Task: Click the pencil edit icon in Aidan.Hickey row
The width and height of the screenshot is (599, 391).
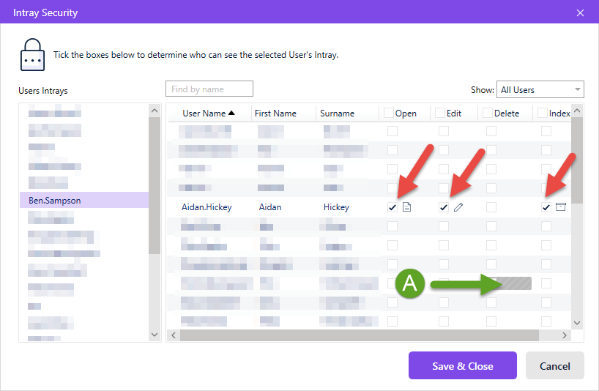Action: point(458,207)
